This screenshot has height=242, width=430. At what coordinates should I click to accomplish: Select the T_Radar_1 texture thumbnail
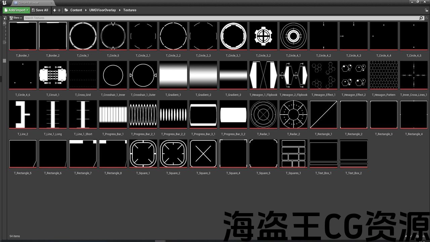click(263, 115)
